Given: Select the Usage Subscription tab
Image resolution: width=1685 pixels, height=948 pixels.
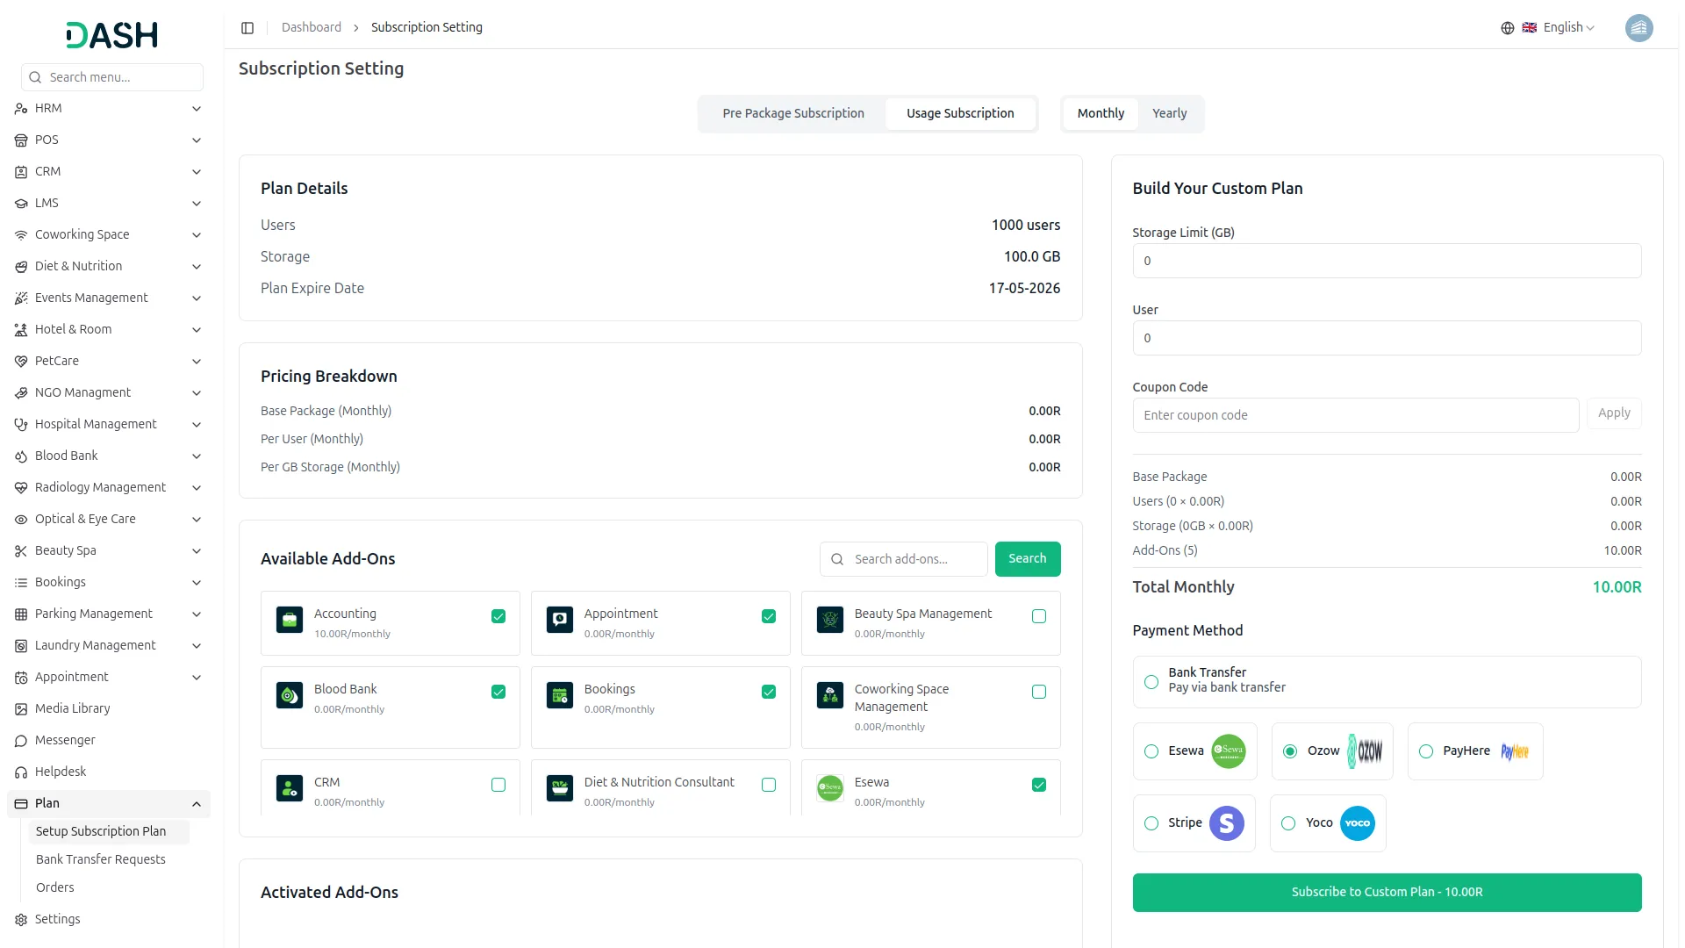Looking at the screenshot, I should 959,113.
